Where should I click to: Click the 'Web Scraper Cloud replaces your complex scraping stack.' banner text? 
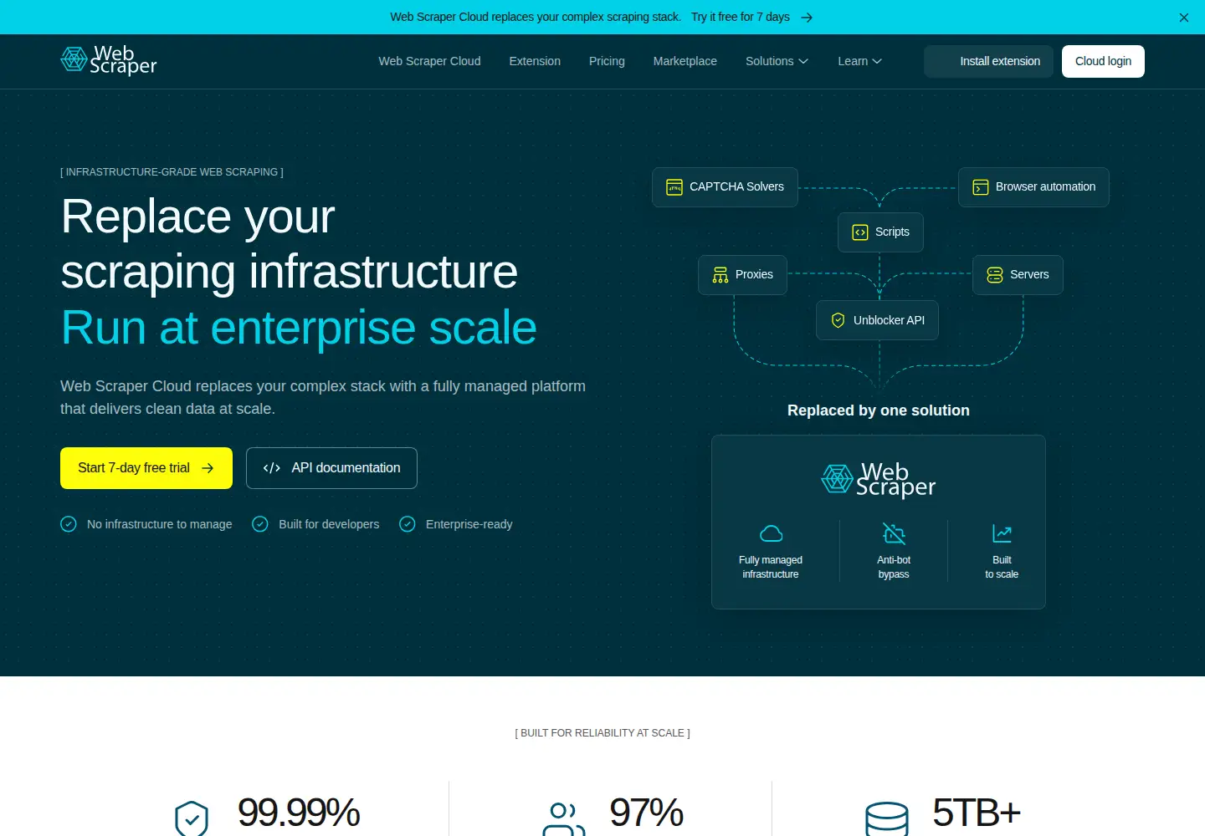coord(536,17)
